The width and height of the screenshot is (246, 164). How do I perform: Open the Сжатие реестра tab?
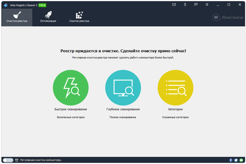(79, 18)
